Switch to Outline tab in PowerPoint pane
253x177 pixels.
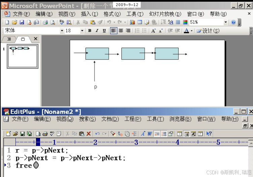(x=9, y=39)
